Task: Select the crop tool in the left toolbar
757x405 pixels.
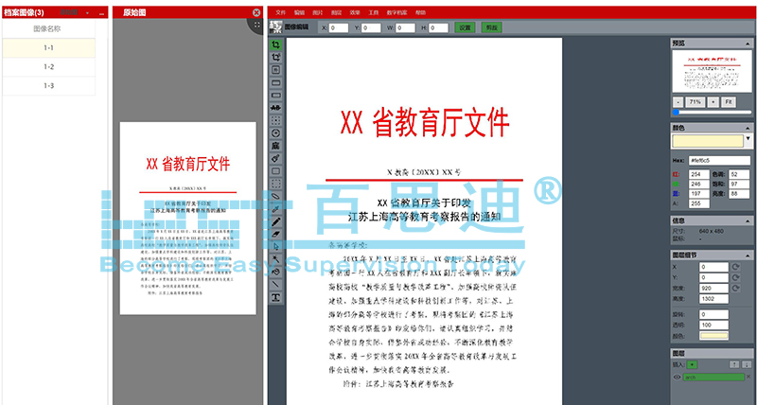Action: tap(275, 44)
